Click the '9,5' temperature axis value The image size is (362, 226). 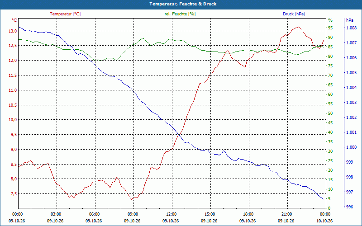(x=14, y=134)
